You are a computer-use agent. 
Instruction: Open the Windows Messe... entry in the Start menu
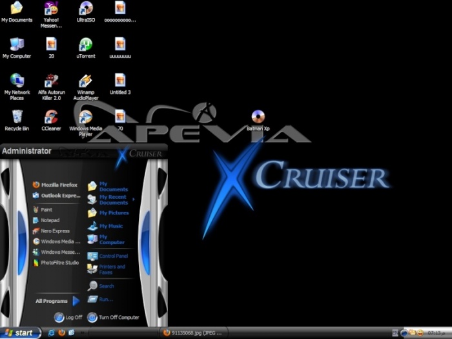click(56, 252)
